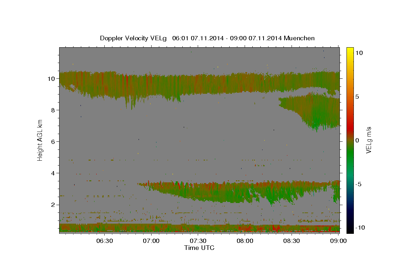Click the "Muenchen" station name in title
The image size is (420, 280).
coord(299,38)
